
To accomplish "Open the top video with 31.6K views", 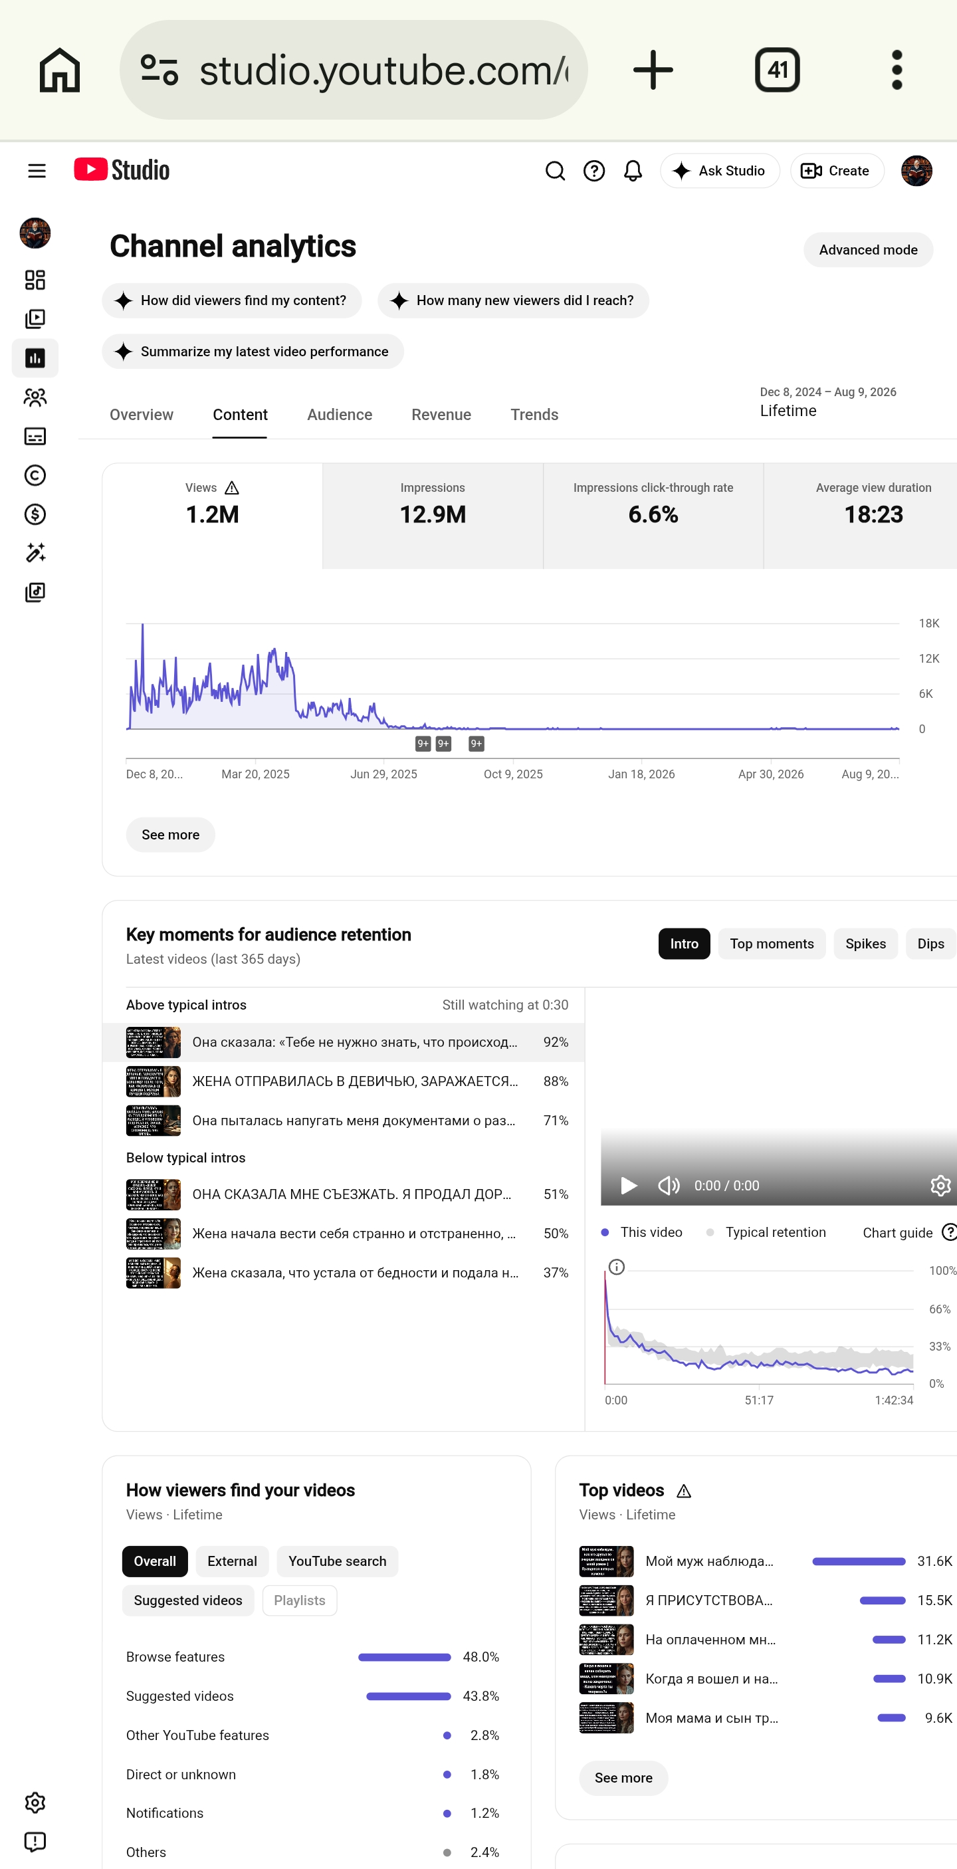I will click(x=766, y=1561).
